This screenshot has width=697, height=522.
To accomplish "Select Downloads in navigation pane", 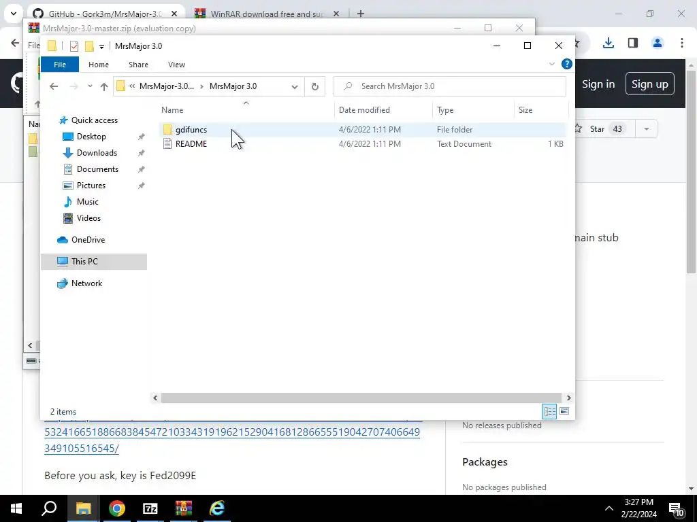I will 97,153.
